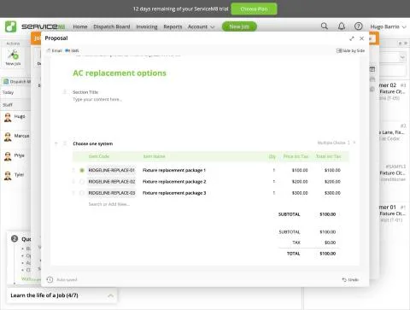Collapse the Learn the life of a job panel

pyautogui.click(x=110, y=295)
